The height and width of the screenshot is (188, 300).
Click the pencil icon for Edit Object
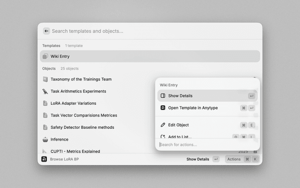pos(163,125)
